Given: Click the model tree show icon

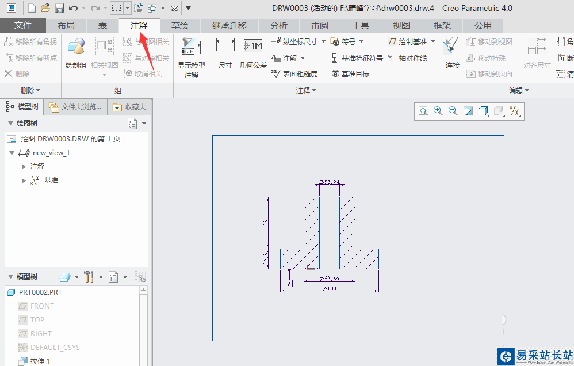Looking at the screenshot, I should pos(65,277).
